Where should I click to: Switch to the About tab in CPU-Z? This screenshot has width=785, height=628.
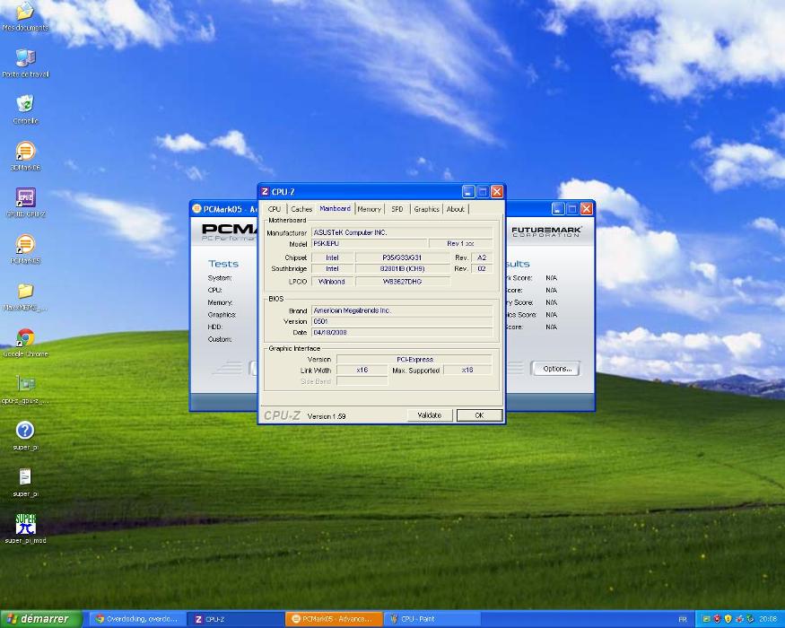pos(455,209)
